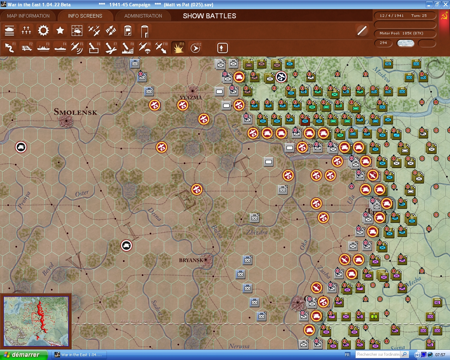Select the F7 bomb airfield mode
This screenshot has width=450, height=360.
[x=111, y=47]
